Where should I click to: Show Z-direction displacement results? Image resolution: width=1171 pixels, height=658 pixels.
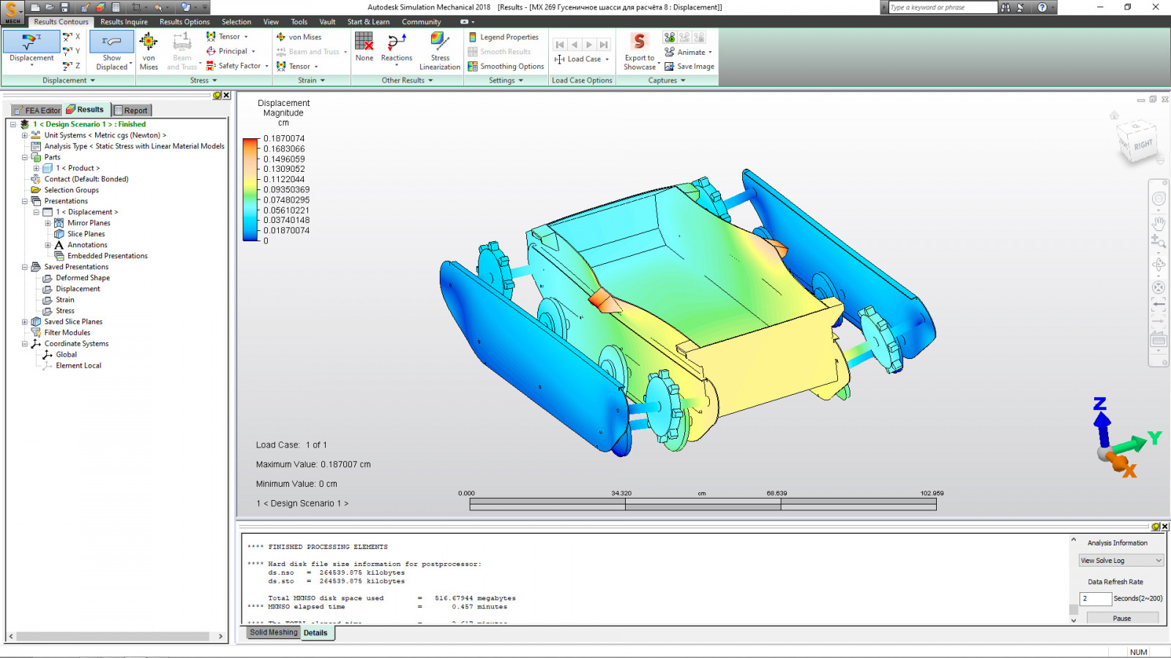71,66
